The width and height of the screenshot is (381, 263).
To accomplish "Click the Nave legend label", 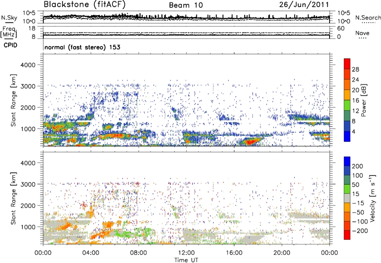I will click(362, 33).
